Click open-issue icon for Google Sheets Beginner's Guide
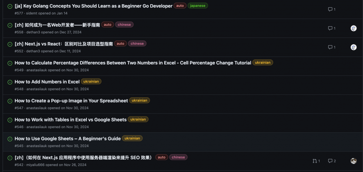This screenshot has width=363, height=172. coord(10,139)
